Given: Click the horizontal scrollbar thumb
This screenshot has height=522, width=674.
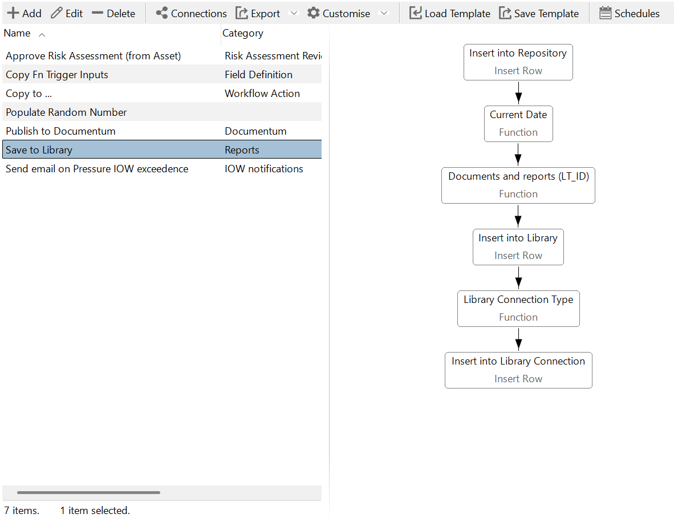Looking at the screenshot, I should (x=88, y=492).
